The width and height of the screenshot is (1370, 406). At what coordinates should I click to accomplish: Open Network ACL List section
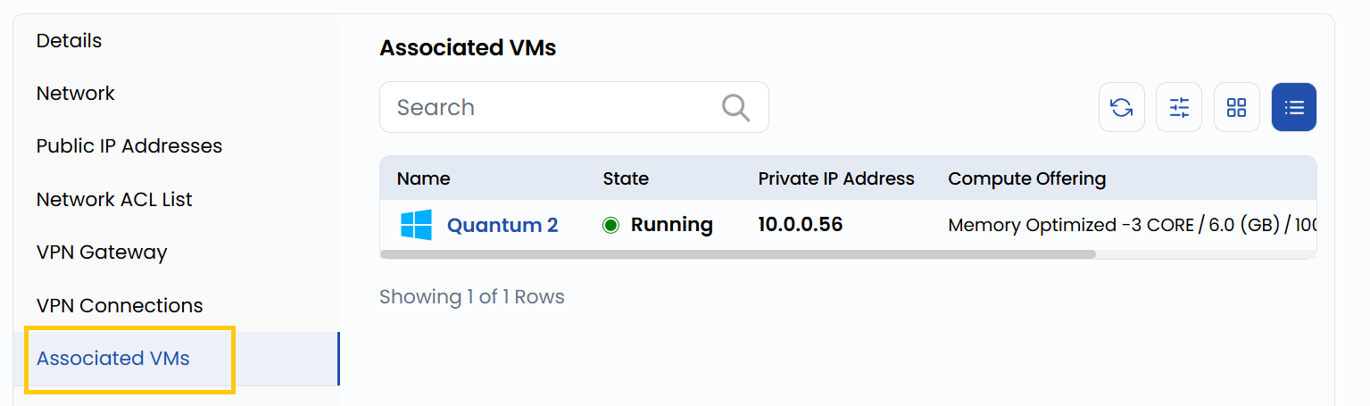click(114, 200)
